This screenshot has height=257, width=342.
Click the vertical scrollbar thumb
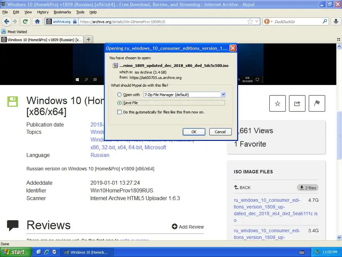[x=339, y=135]
